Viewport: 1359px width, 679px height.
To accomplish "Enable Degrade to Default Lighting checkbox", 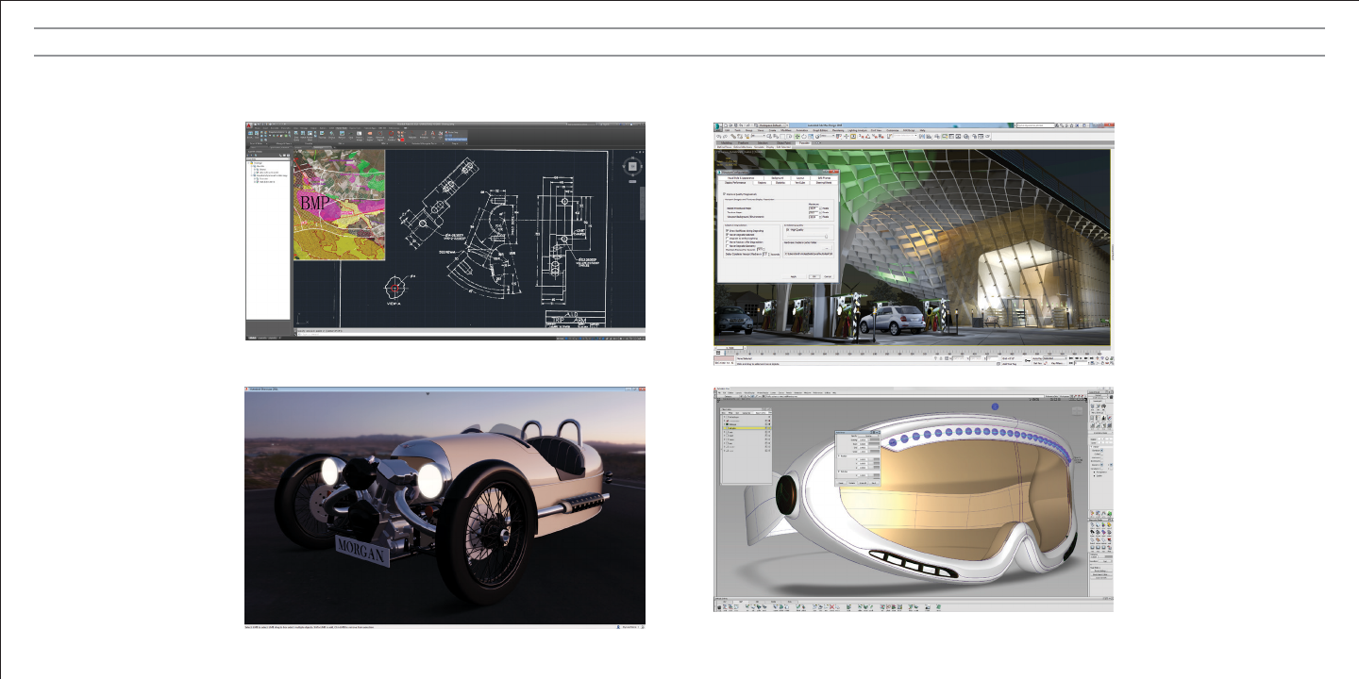I will coord(726,240).
